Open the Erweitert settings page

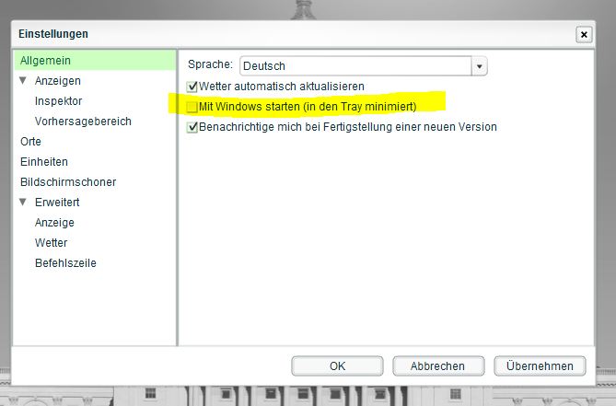(57, 203)
